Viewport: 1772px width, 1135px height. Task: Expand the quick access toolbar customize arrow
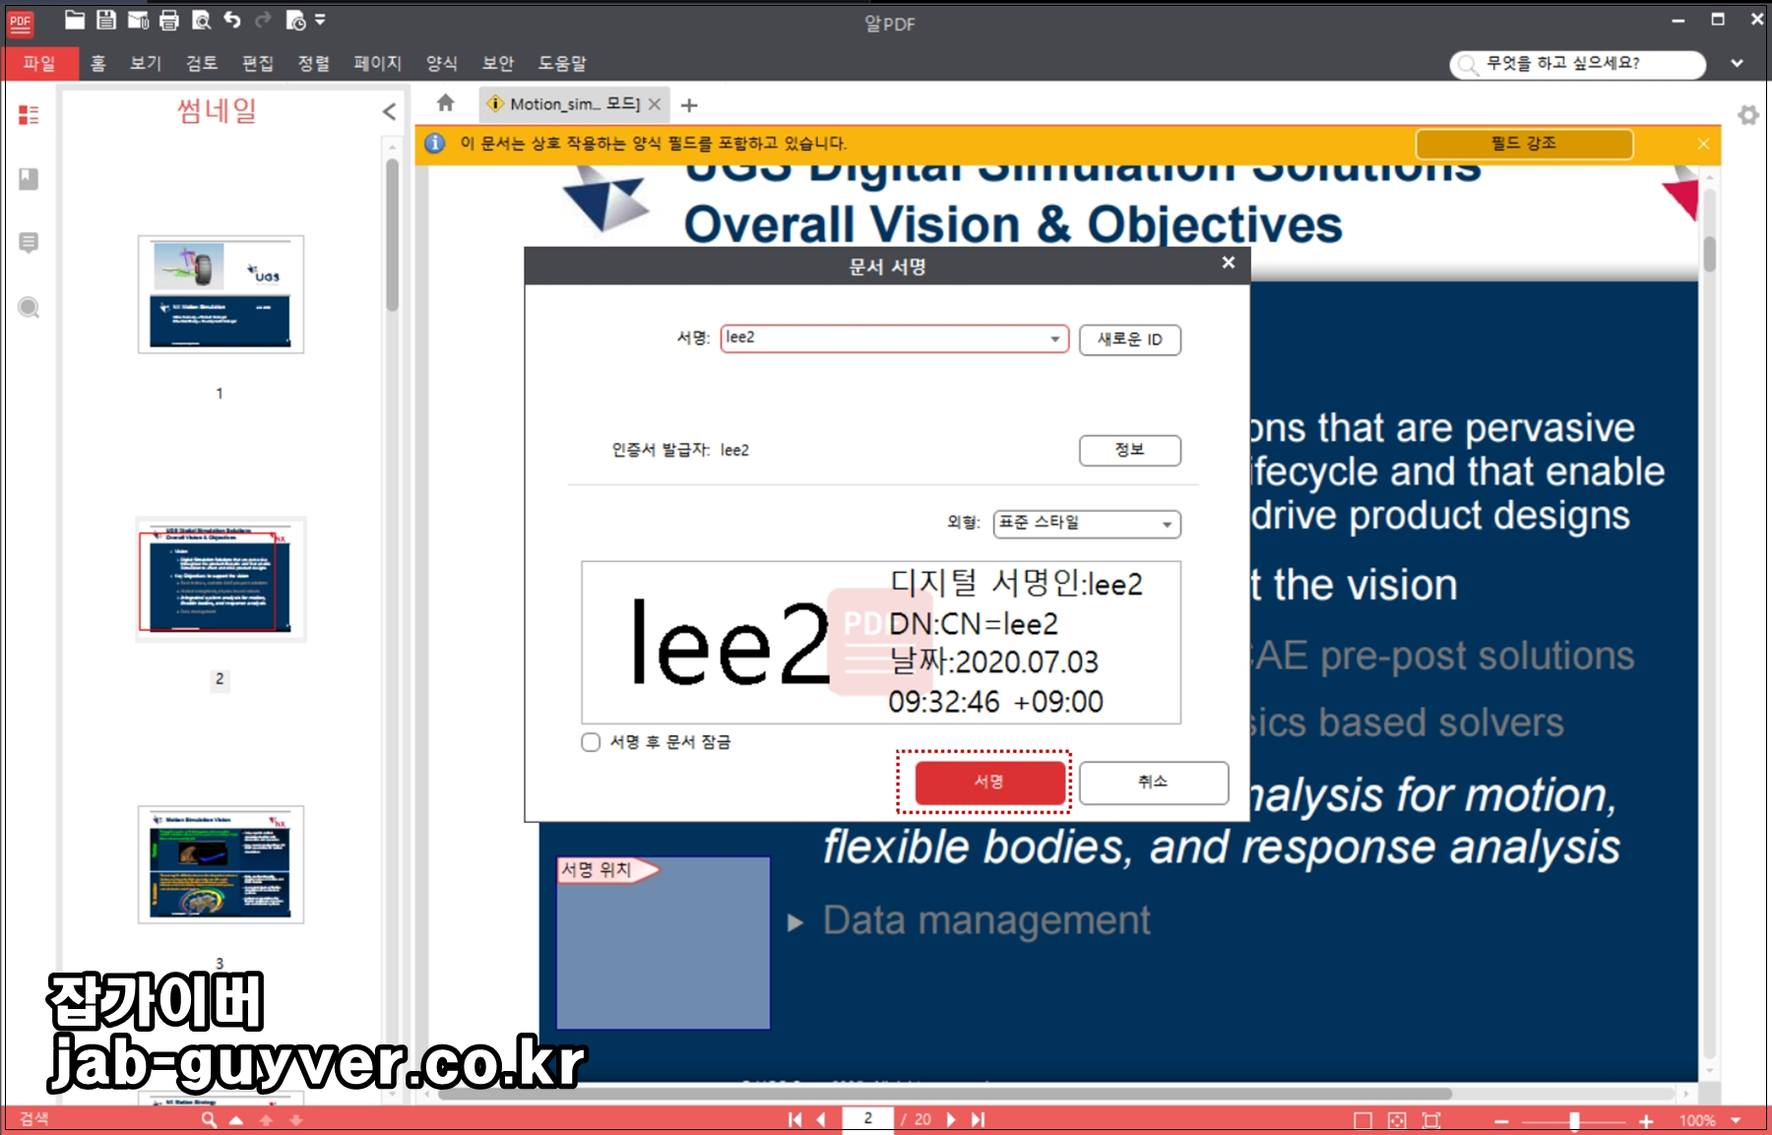[320, 20]
